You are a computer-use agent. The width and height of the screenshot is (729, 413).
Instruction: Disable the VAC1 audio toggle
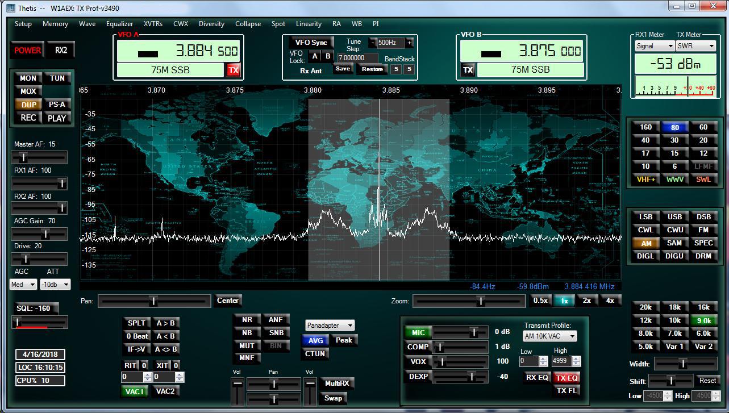[135, 391]
